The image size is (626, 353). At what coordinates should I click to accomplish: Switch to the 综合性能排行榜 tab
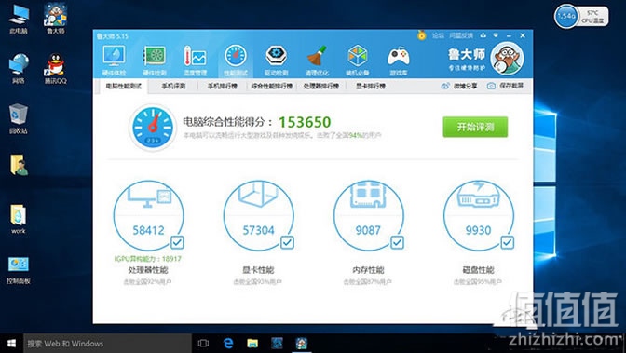[271, 86]
